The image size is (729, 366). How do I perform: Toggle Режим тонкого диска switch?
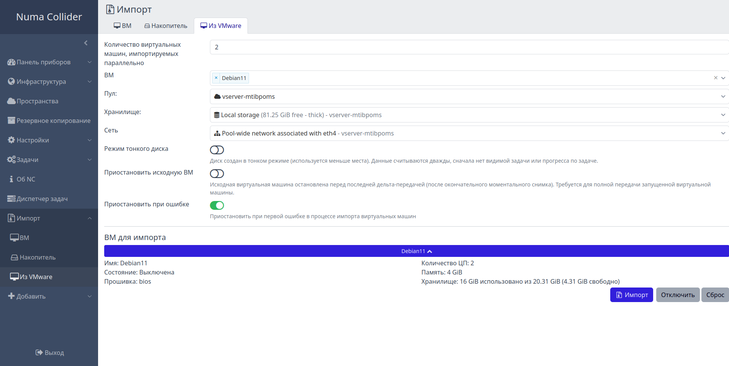coord(217,150)
